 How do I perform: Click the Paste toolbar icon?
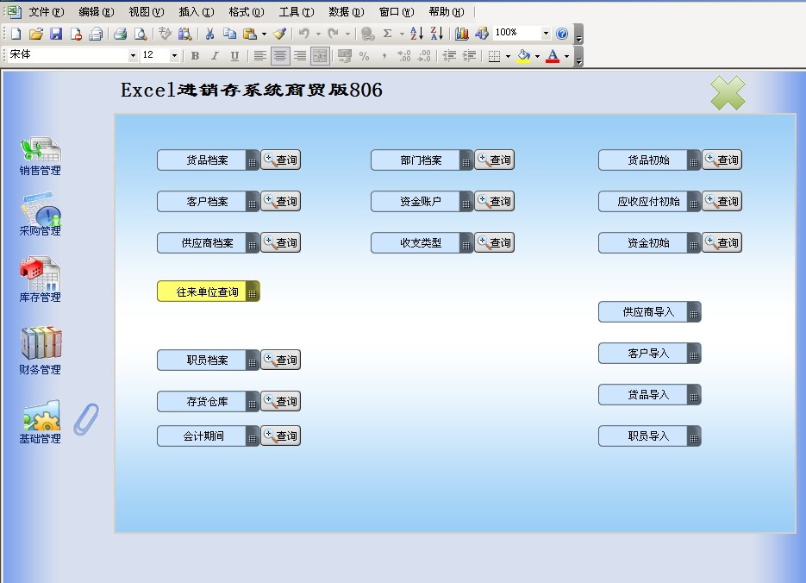point(250,34)
